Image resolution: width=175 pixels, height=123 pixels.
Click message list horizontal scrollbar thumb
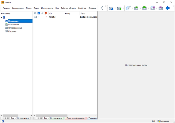coord(52,116)
